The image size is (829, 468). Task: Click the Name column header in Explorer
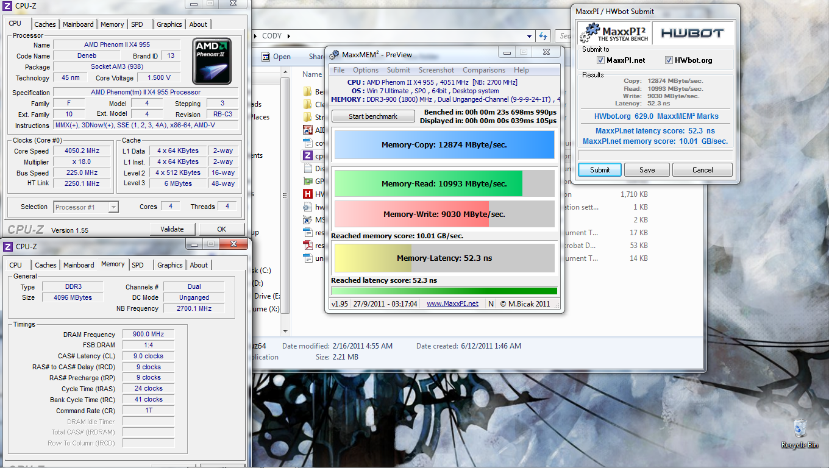point(312,74)
